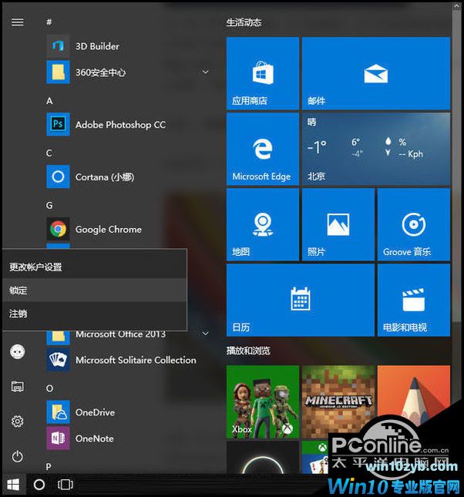Open the 应用商店 Store tile

(x=262, y=74)
